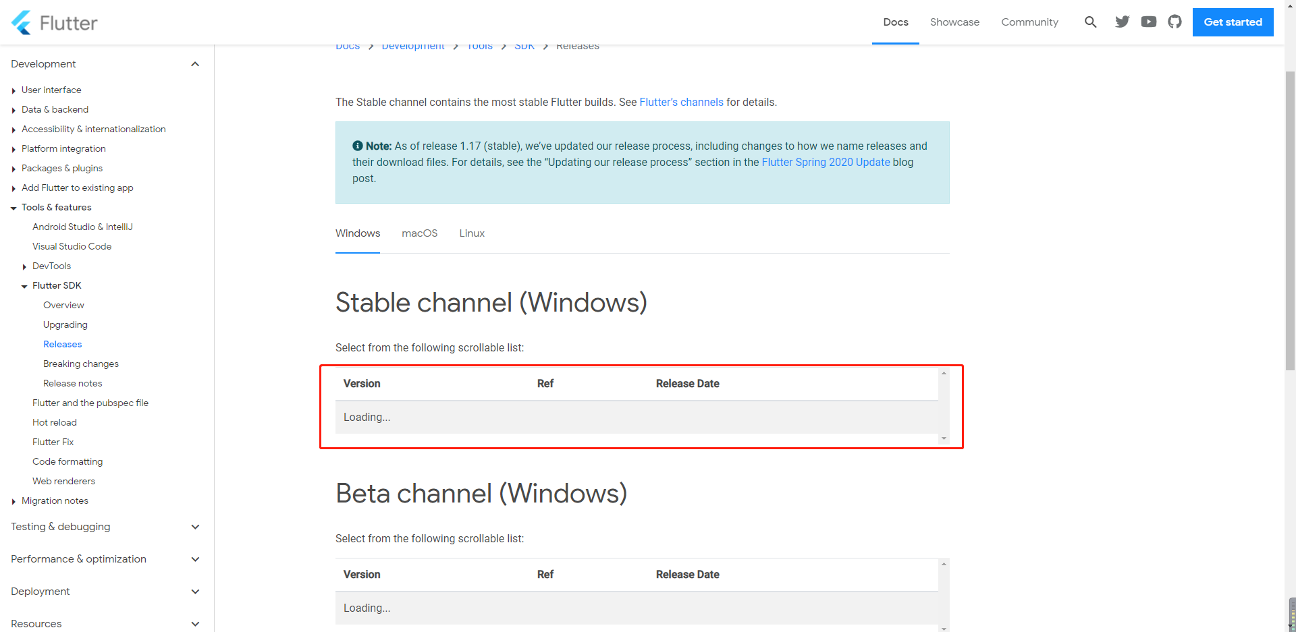Switch to the Linux tab
1296x632 pixels.
click(x=472, y=233)
